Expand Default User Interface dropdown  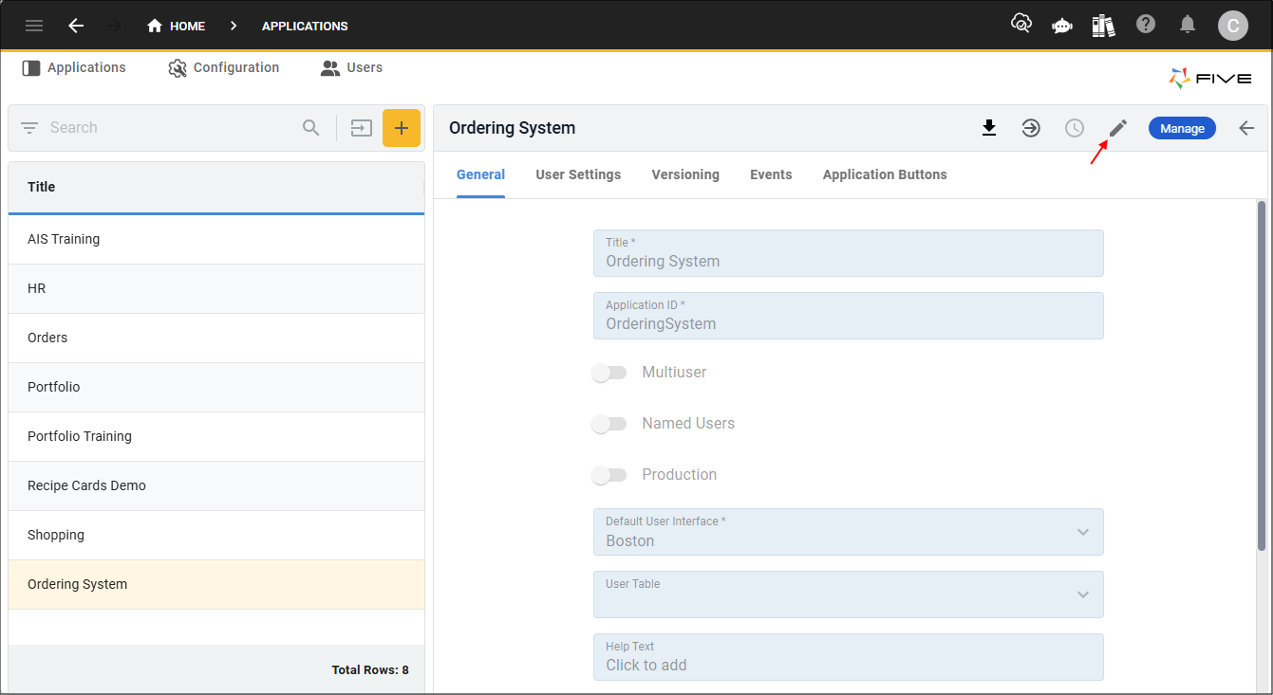coord(1083,532)
